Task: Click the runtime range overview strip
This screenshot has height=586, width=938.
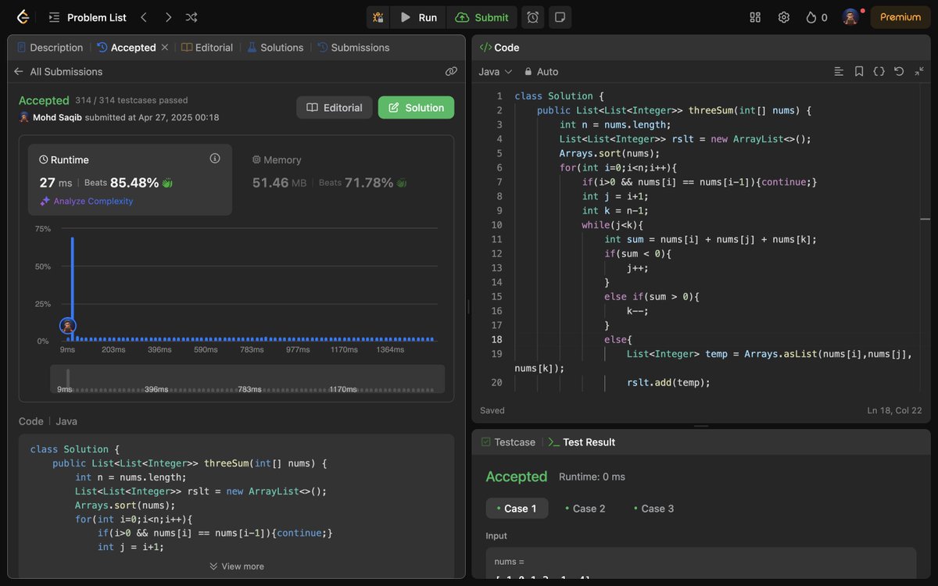Action: click(x=247, y=379)
